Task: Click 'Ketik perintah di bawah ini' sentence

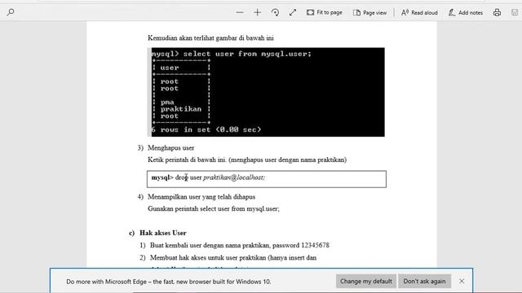Action: [x=247, y=160]
